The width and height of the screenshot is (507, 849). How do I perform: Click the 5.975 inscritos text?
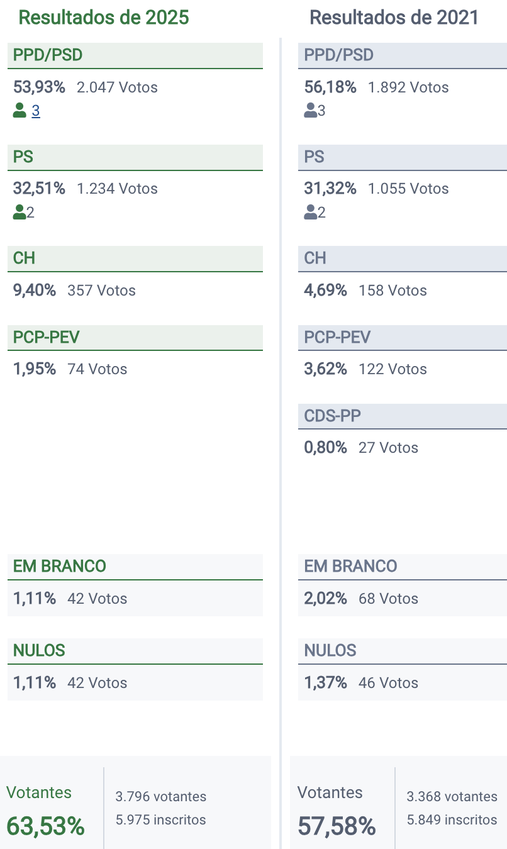tap(160, 820)
